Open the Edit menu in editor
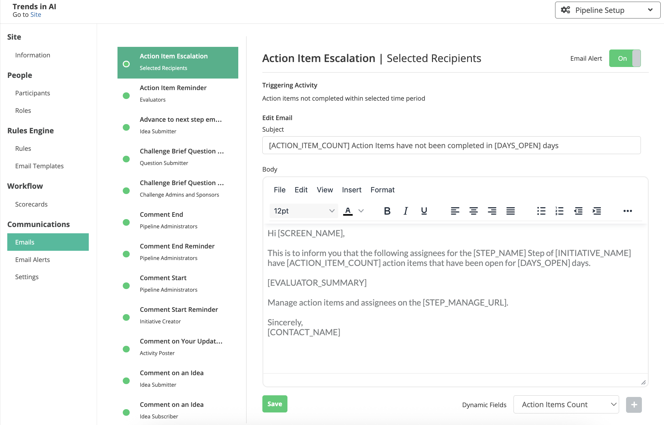664x425 pixels. point(301,190)
